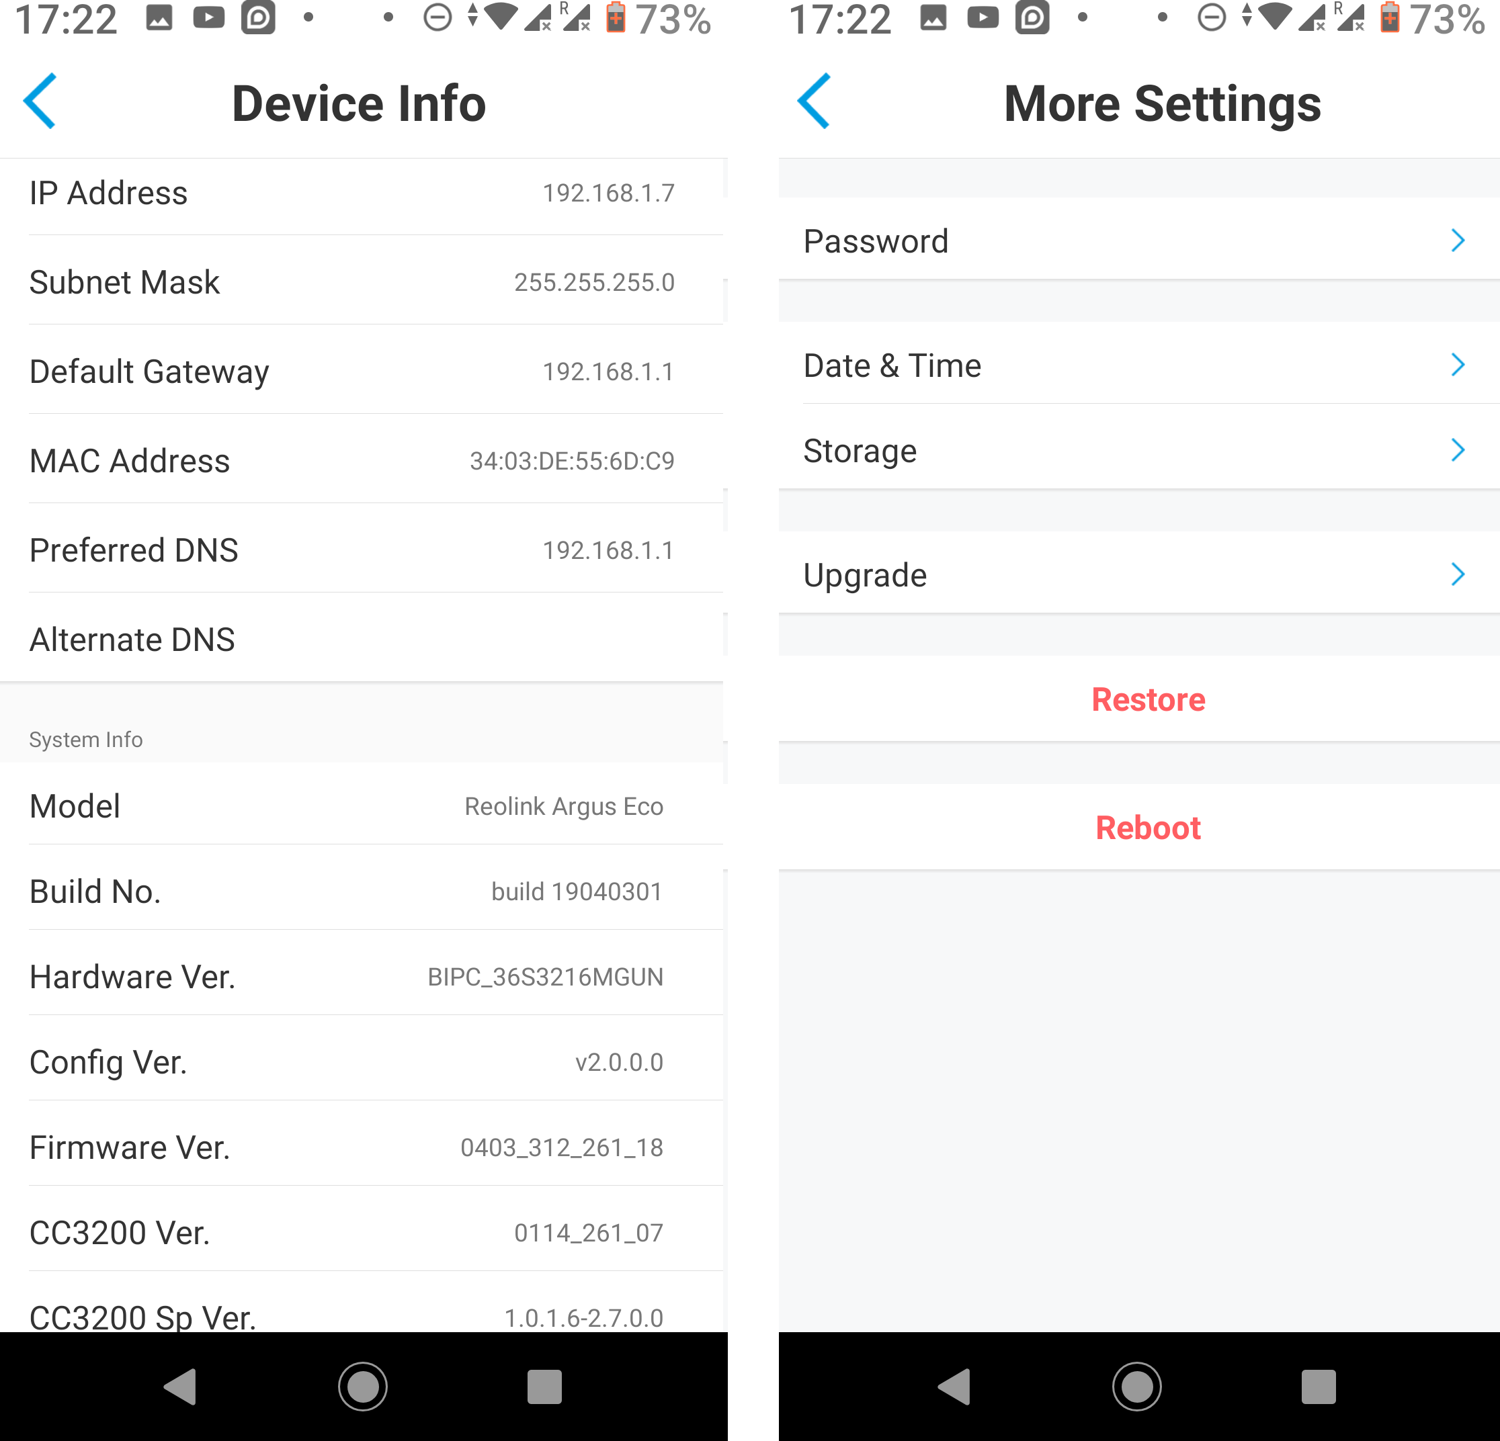Tap the WiFi signal status bar icon
This screenshot has height=1441, width=1500.
[503, 24]
